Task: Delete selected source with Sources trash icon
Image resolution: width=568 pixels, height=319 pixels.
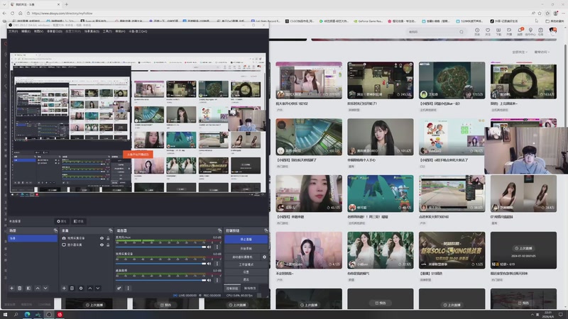Action: 72,289
